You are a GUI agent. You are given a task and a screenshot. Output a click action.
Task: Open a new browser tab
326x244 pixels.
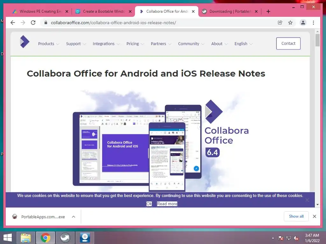coord(268,11)
